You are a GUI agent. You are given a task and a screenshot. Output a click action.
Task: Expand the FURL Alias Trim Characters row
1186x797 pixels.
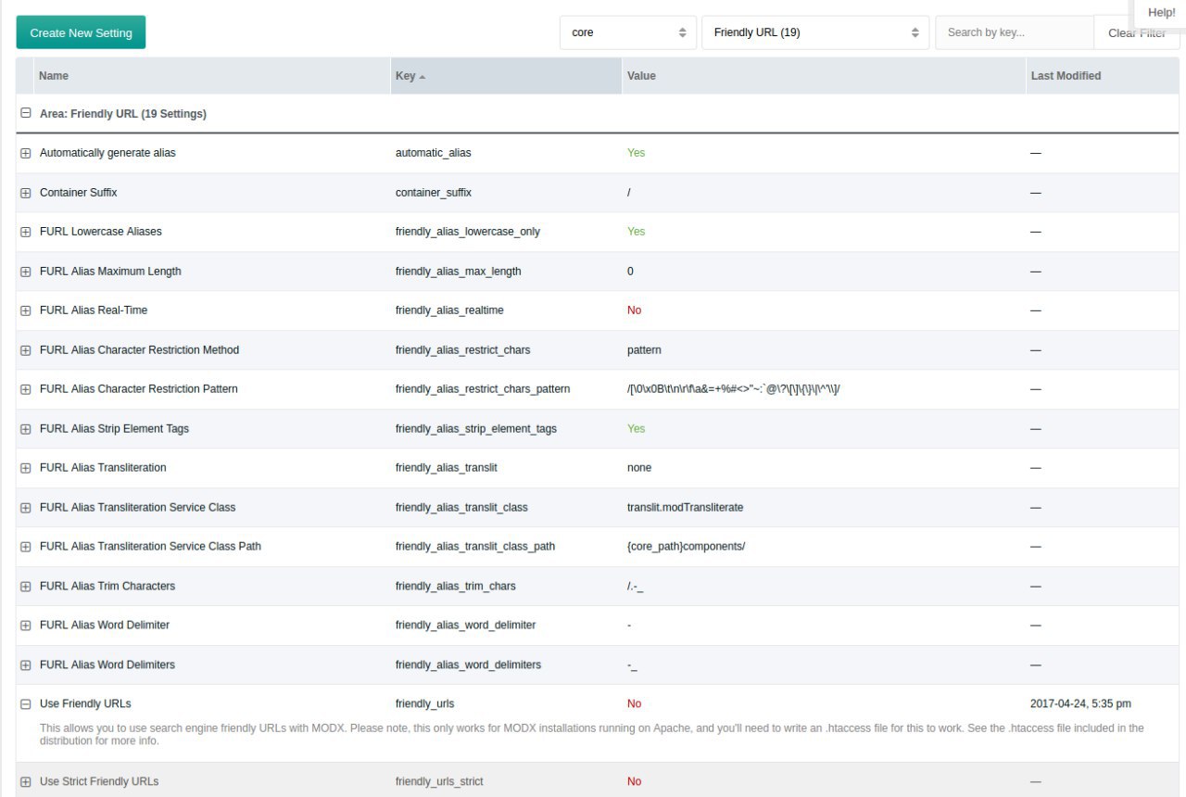coord(26,587)
